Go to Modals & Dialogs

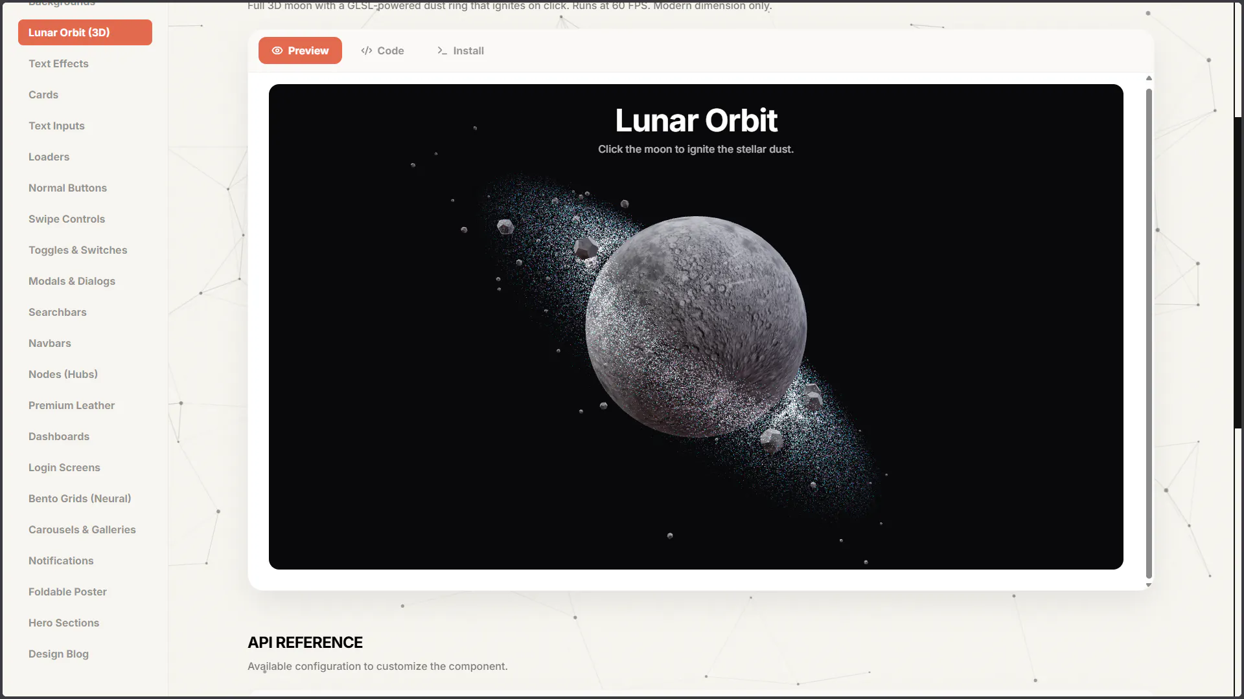pos(85,281)
